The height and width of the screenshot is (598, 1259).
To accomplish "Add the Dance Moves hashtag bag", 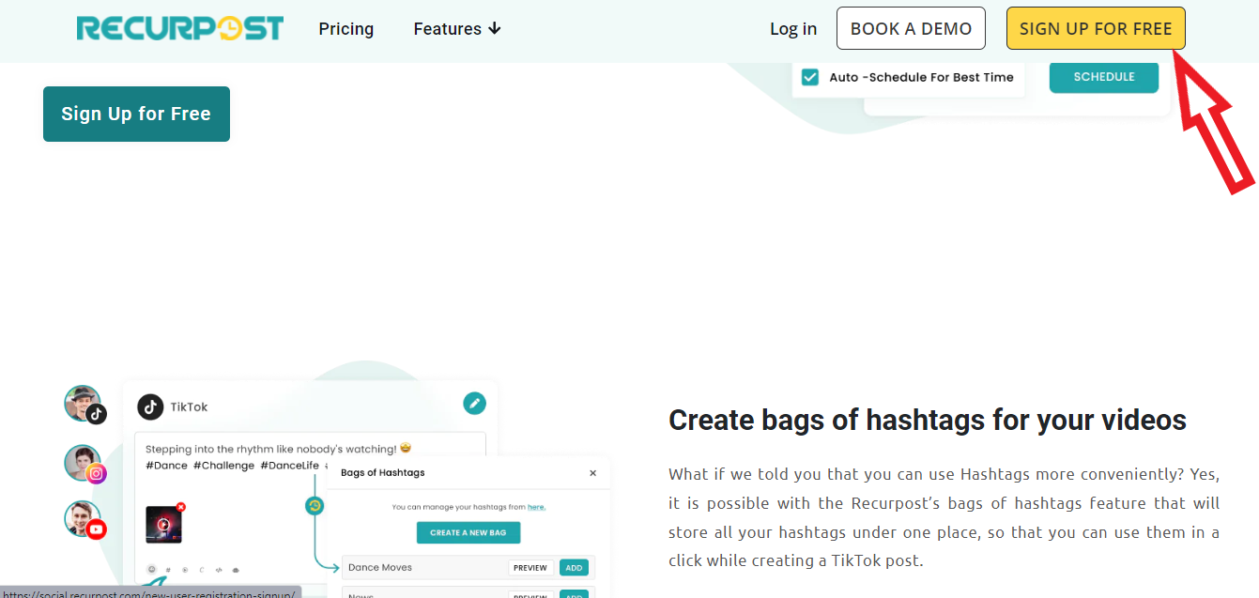I will click(x=574, y=568).
